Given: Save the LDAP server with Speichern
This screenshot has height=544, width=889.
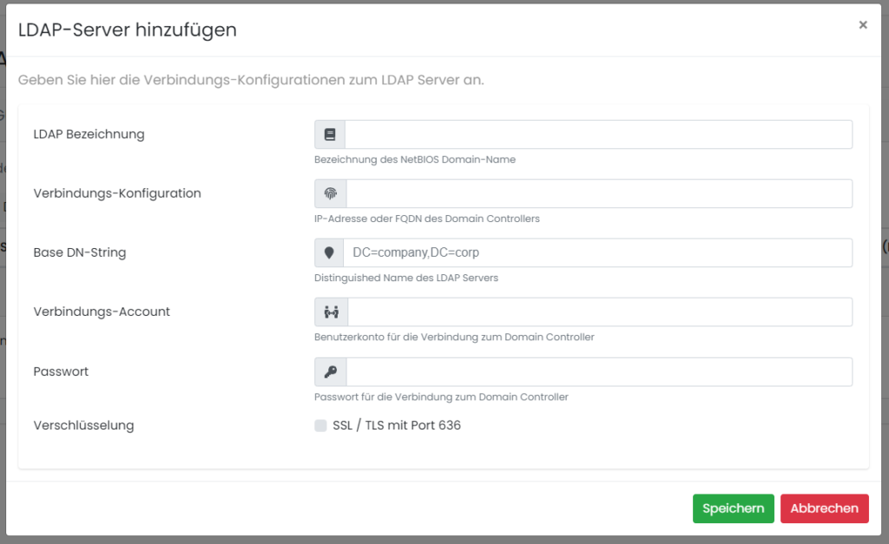Looking at the screenshot, I should (x=733, y=508).
